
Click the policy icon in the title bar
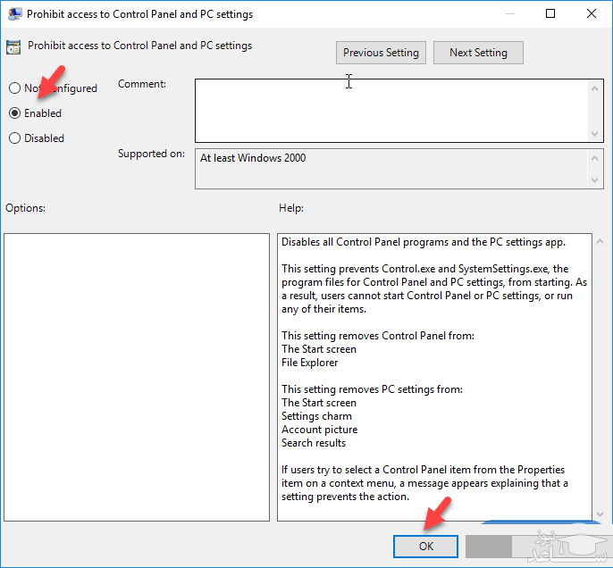(14, 14)
